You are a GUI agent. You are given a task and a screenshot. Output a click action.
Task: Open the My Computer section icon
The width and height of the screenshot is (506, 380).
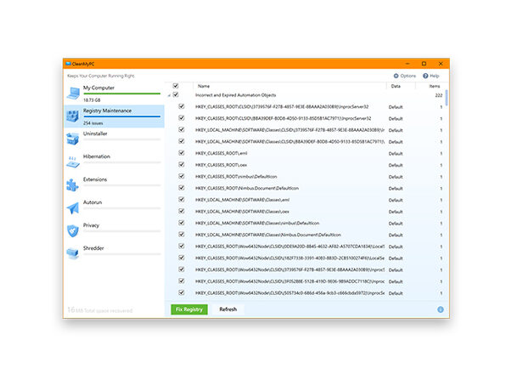pos(73,94)
